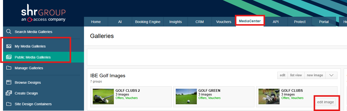This screenshot has width=347, height=111.
Task: Open the Home tab
Action: pyautogui.click(x=96, y=22)
